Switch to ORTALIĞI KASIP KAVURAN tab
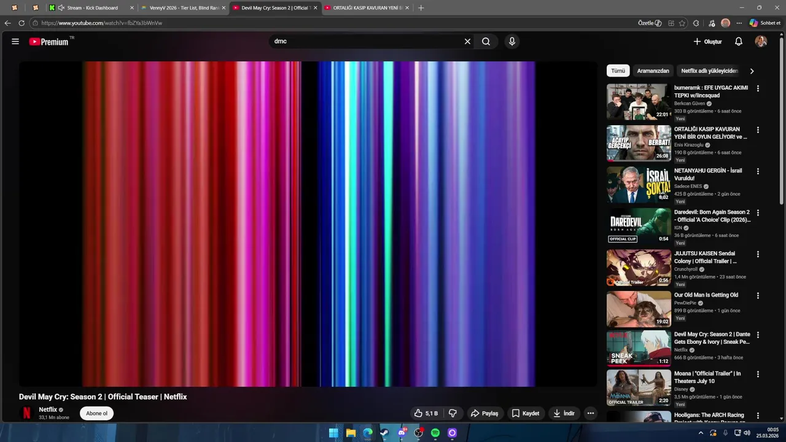 click(x=367, y=8)
